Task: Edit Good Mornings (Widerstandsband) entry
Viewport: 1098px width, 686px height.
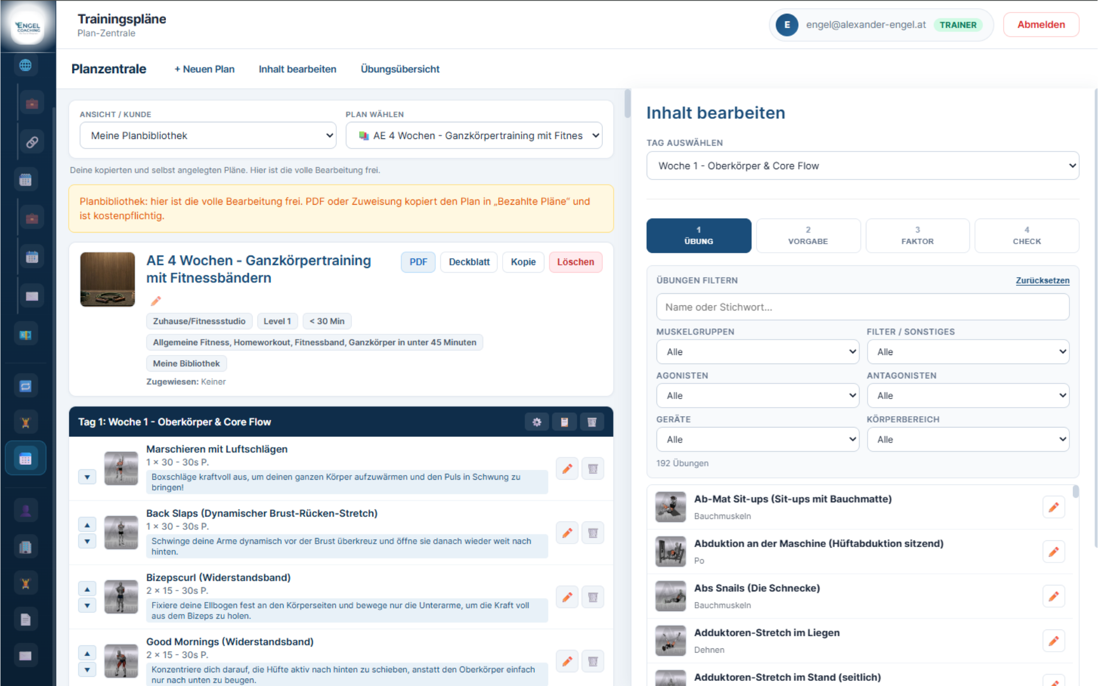Action: (567, 661)
